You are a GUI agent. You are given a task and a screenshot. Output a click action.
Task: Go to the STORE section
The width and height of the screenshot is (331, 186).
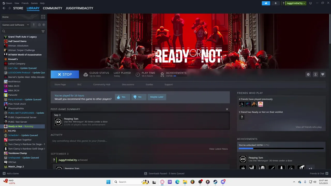point(18,8)
